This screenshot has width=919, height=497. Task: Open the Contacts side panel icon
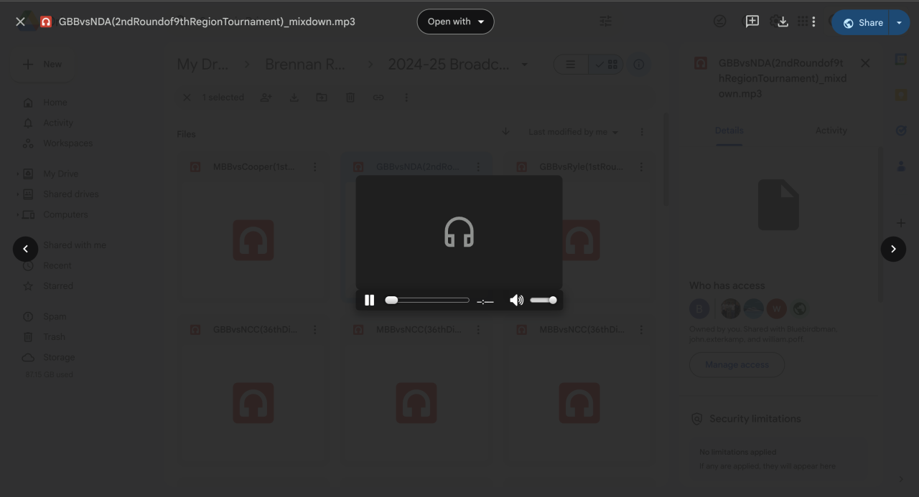(x=901, y=166)
